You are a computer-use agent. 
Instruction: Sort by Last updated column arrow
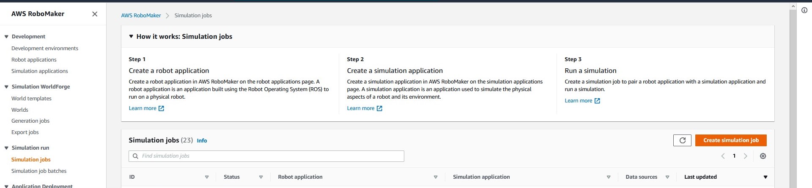765,177
